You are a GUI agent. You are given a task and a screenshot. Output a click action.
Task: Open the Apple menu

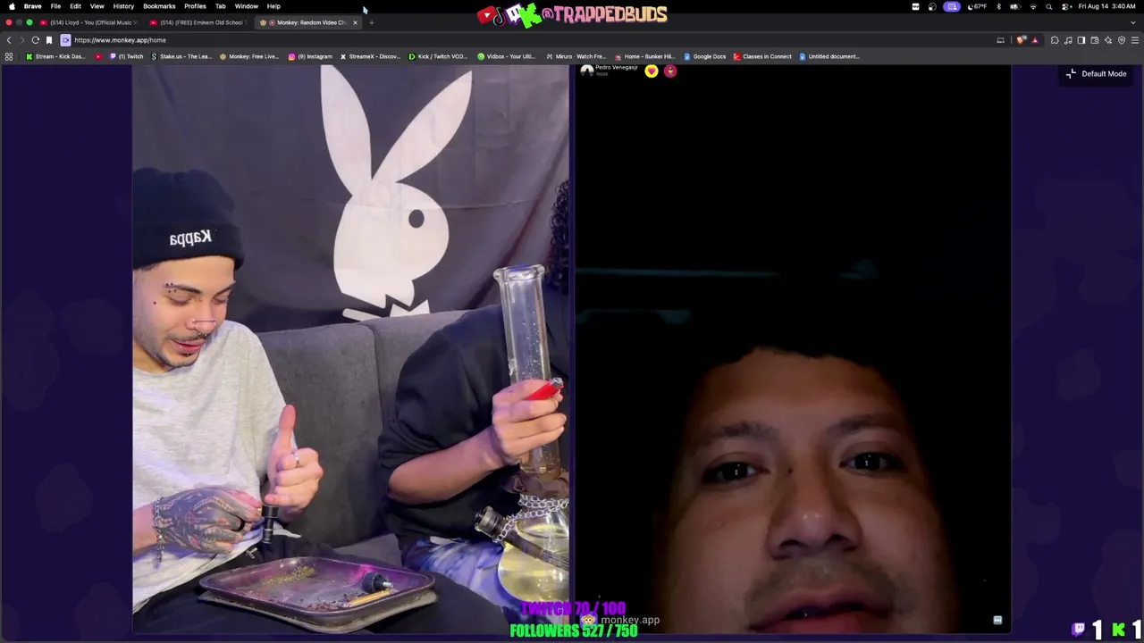12,6
